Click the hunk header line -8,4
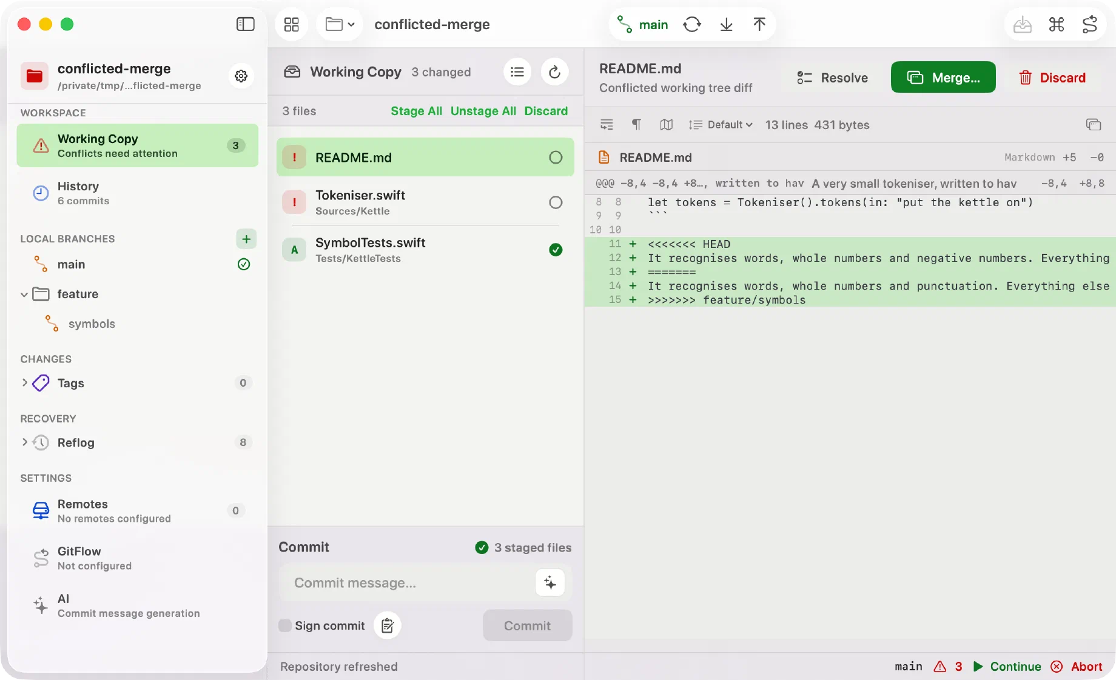The width and height of the screenshot is (1116, 680). 850,183
